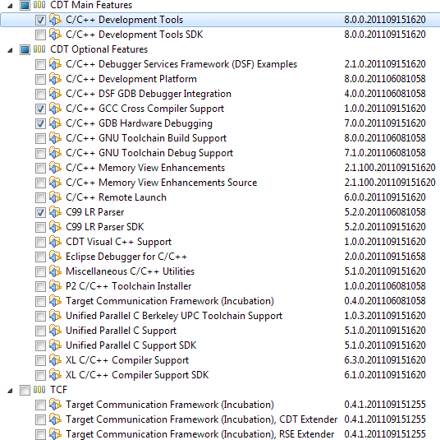The height and width of the screenshot is (440, 440).
Task: Click the feature icon beside C/C++ Development Tools SDK
Action: click(x=55, y=35)
